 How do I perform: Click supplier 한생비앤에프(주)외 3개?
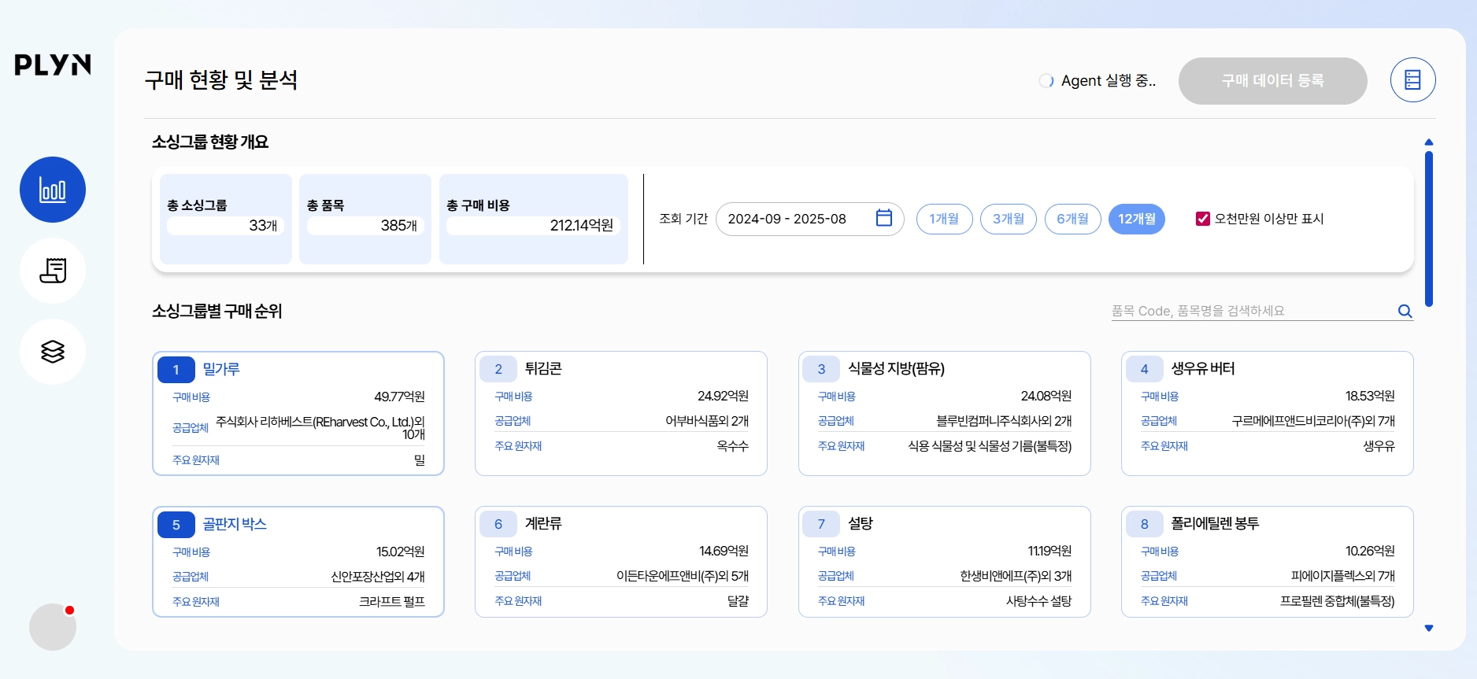tap(1016, 576)
